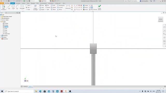Search the model browser
166x93 pixels.
(x=17, y=13)
